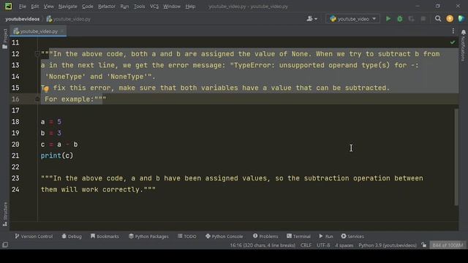Click the youtubevideos project breadcrumb
Viewport: 468px width, 263px height.
point(23,19)
